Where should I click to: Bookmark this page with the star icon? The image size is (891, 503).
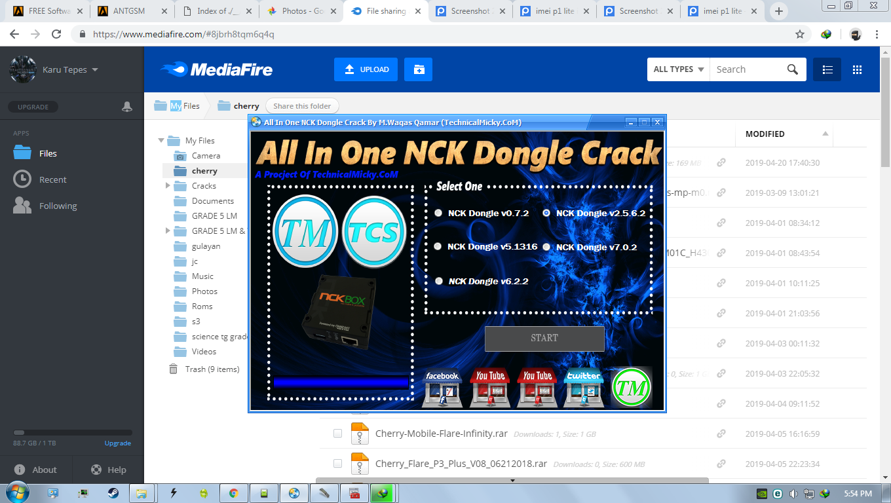tap(800, 34)
